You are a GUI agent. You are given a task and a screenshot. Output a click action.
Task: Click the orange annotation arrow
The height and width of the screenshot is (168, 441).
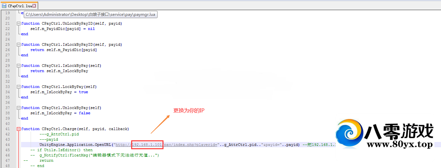[160, 125]
